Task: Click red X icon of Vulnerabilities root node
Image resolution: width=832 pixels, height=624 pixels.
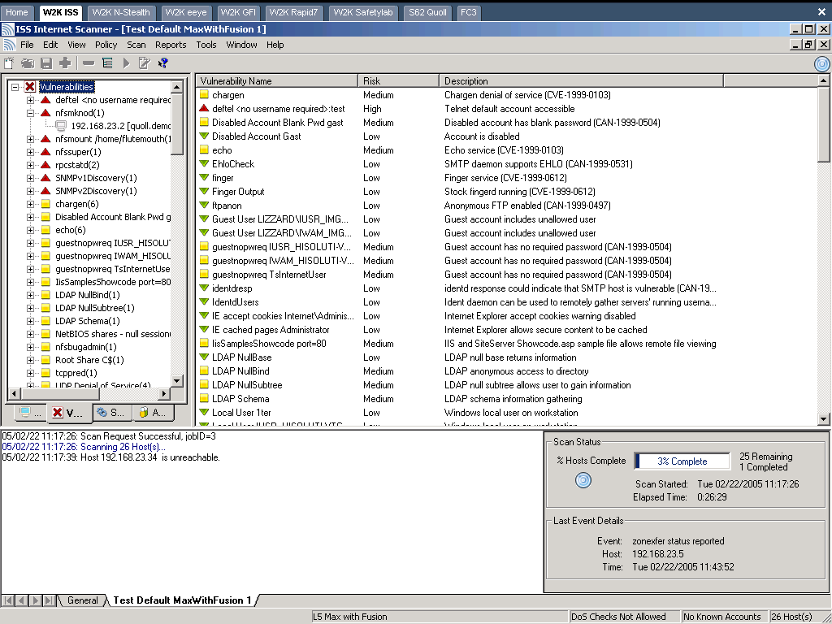Action: coord(30,86)
